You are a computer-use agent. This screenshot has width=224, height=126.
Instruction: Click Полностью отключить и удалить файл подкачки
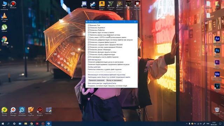(105, 69)
